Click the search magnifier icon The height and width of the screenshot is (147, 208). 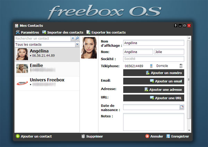coord(77,39)
